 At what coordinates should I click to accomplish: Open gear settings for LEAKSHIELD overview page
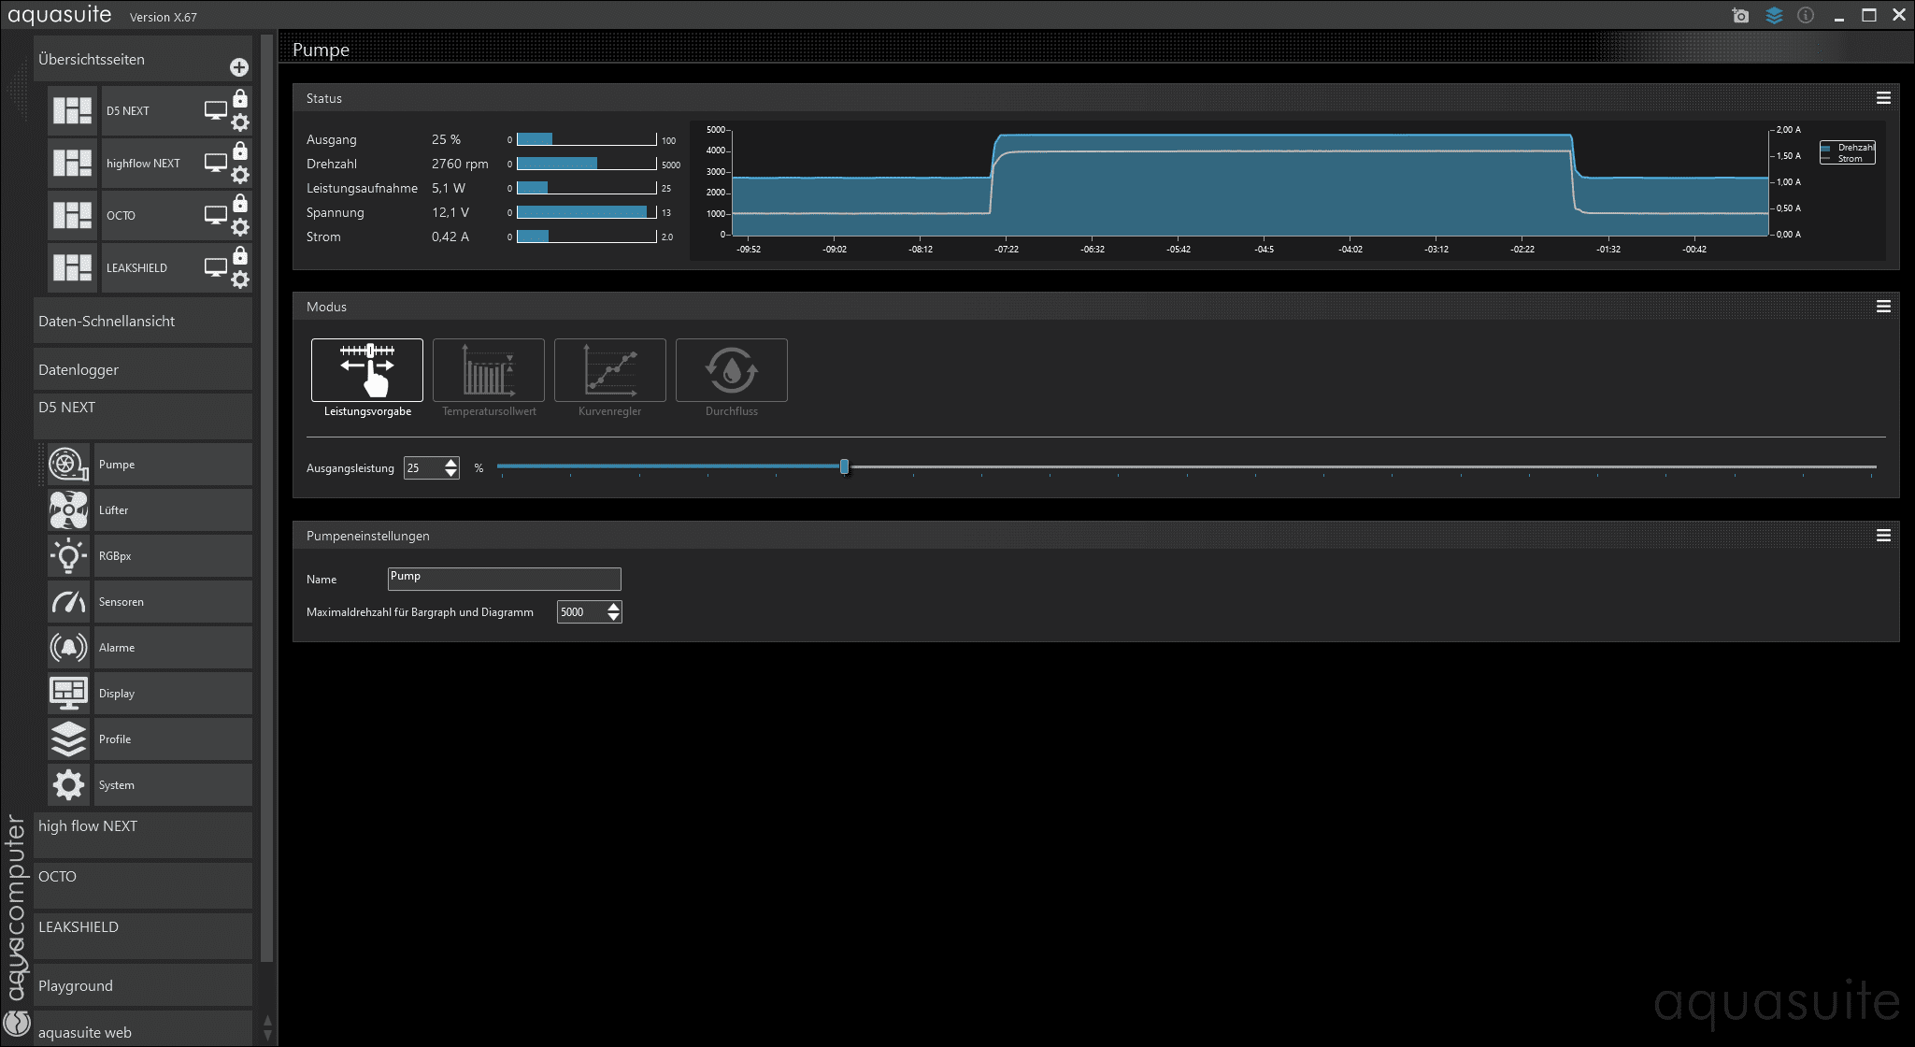pyautogui.click(x=240, y=280)
